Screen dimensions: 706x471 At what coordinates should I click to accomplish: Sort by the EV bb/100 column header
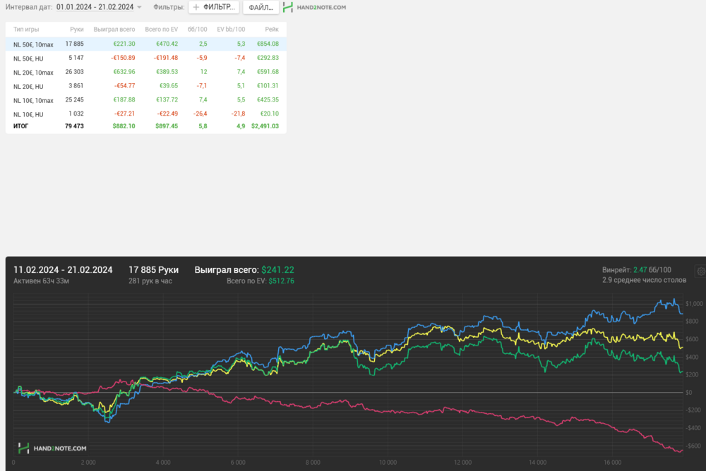tap(231, 29)
